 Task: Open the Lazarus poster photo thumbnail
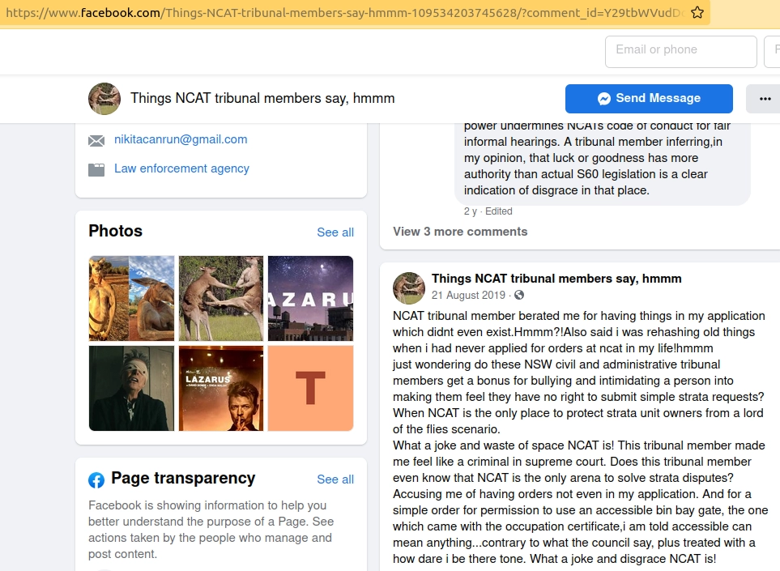click(221, 389)
